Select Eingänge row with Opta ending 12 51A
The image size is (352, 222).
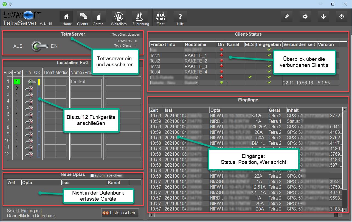click(246, 187)
